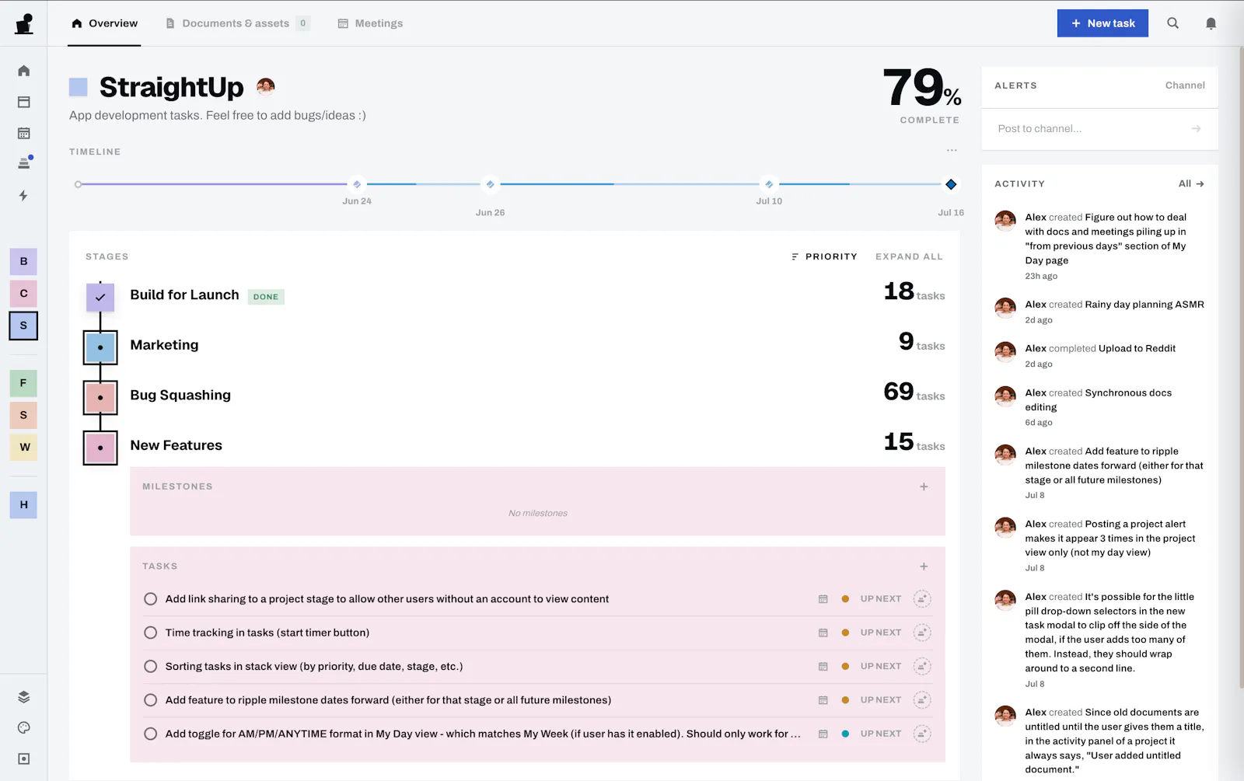
Task: Click the Post to channel input field
Action: pos(1088,129)
